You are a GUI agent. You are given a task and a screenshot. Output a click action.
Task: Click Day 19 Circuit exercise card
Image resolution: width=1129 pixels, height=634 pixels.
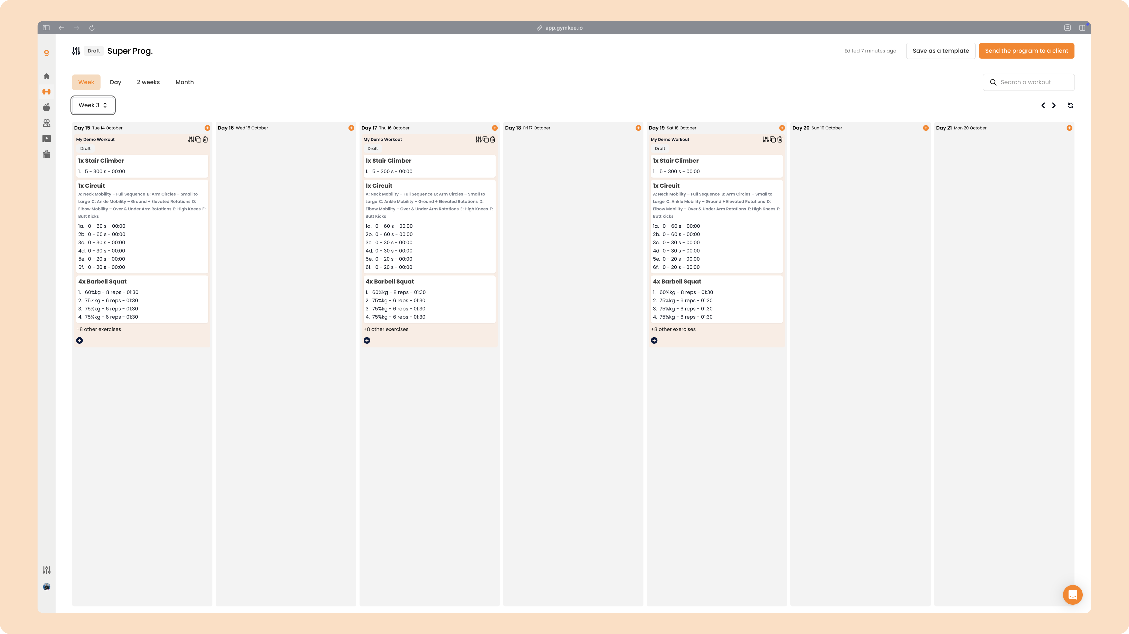point(716,226)
